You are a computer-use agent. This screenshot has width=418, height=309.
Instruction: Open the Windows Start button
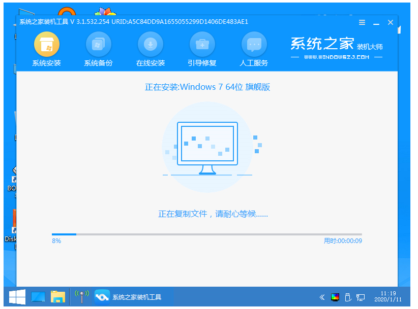[x=17, y=297]
